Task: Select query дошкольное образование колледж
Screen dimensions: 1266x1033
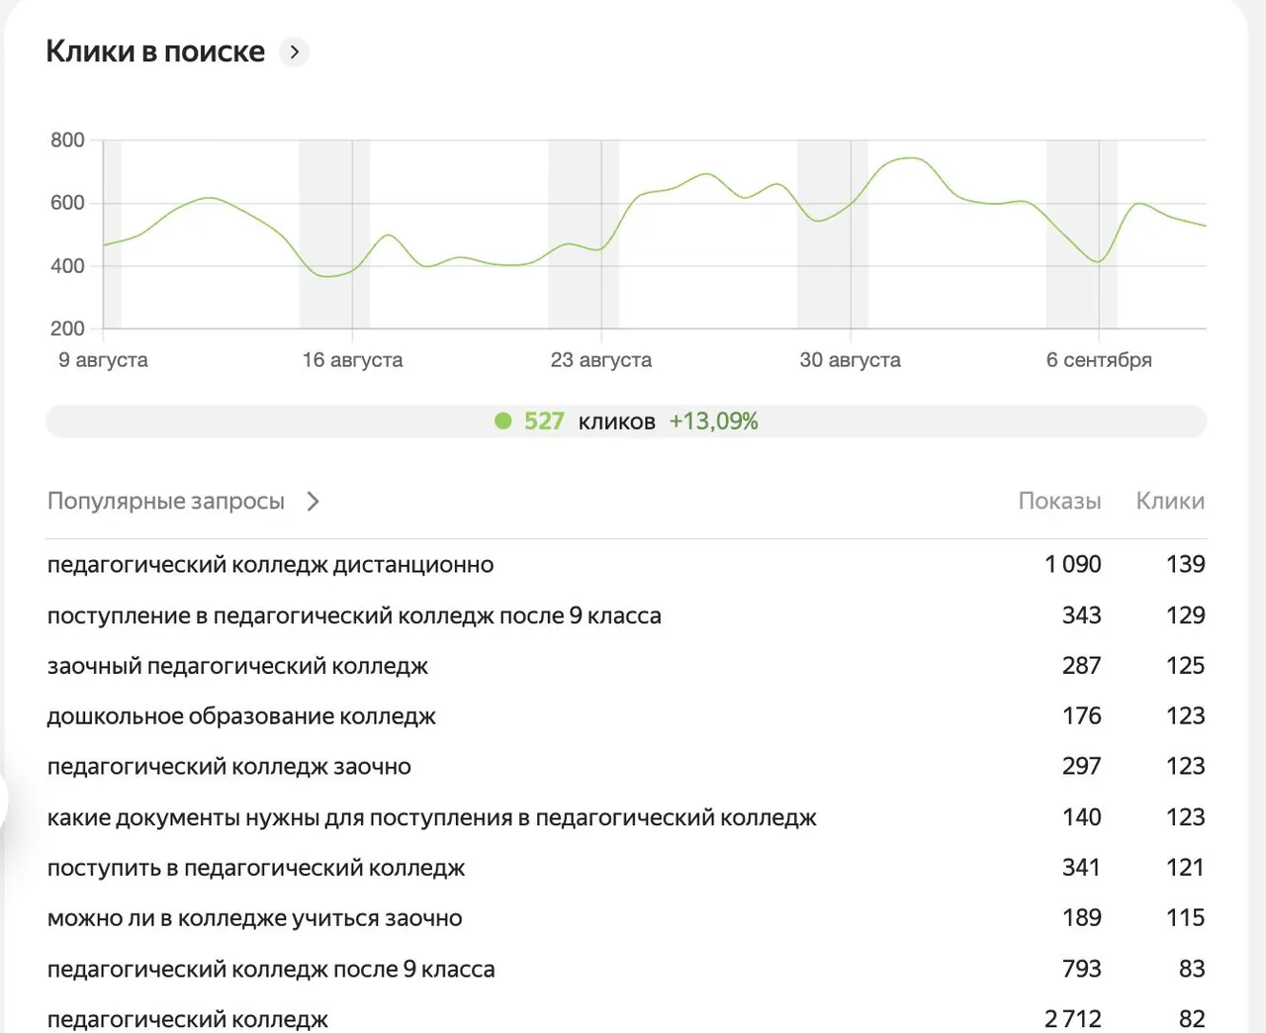Action: (x=241, y=716)
